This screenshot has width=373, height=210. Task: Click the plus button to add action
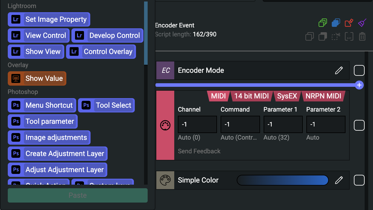[359, 85]
